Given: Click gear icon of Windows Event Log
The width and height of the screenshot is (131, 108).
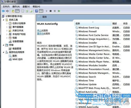Looking at the screenshot, I should (x=77, y=28).
